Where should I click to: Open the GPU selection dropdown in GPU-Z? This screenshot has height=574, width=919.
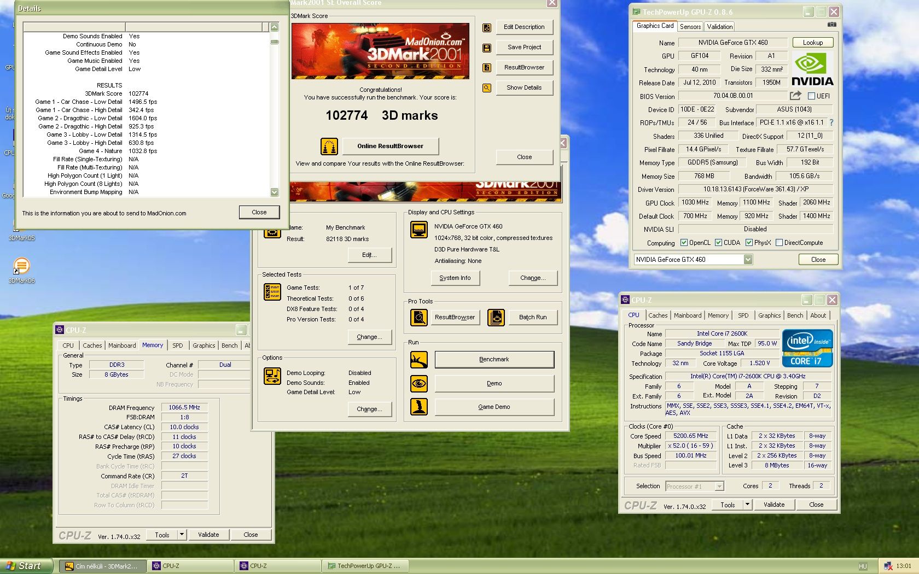[x=748, y=260]
